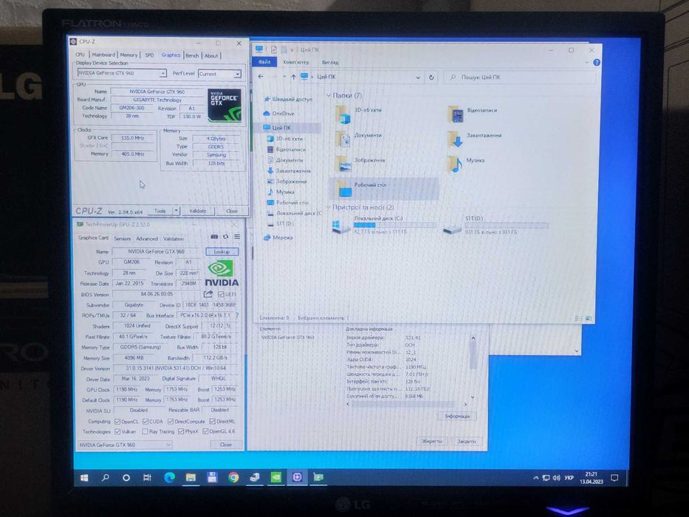Open the GPU selection dropdown in GPU-Z
The height and width of the screenshot is (517, 689).
click(x=125, y=445)
